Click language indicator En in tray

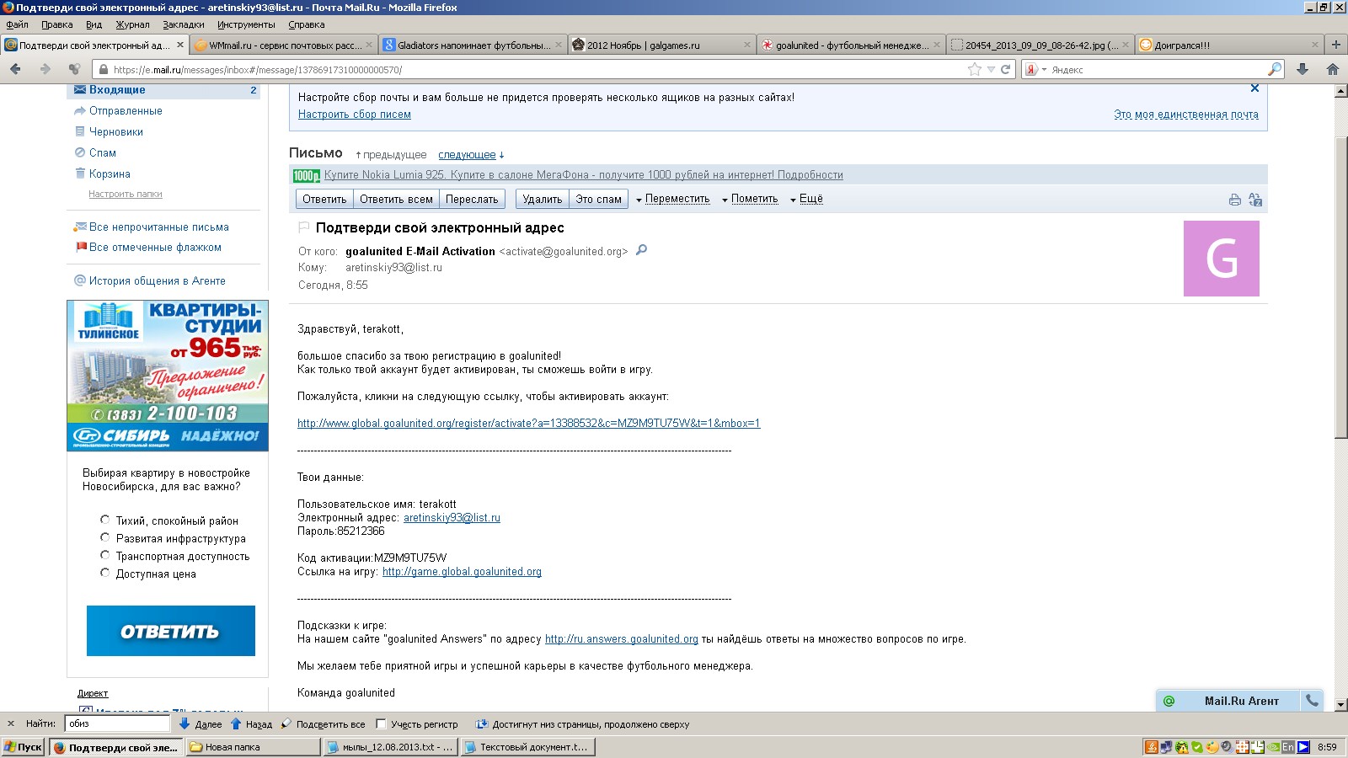(1288, 747)
